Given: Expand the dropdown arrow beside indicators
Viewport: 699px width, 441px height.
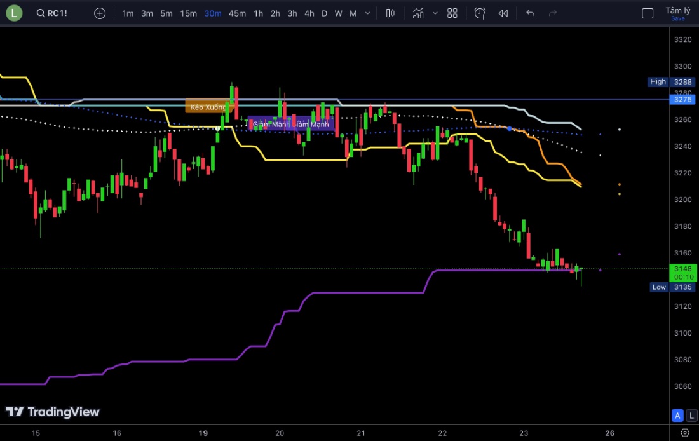Looking at the screenshot, I should (x=435, y=13).
